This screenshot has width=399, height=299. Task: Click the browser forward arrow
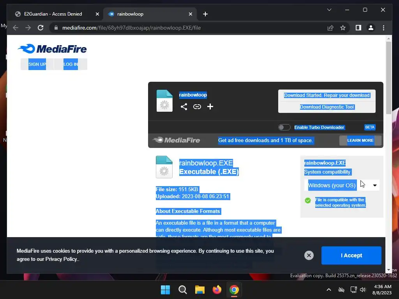[x=28, y=28]
